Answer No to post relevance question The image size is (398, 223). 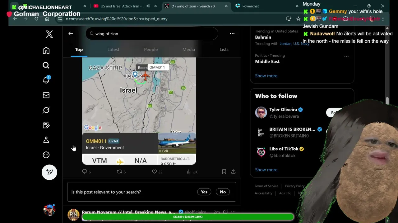pos(223,192)
